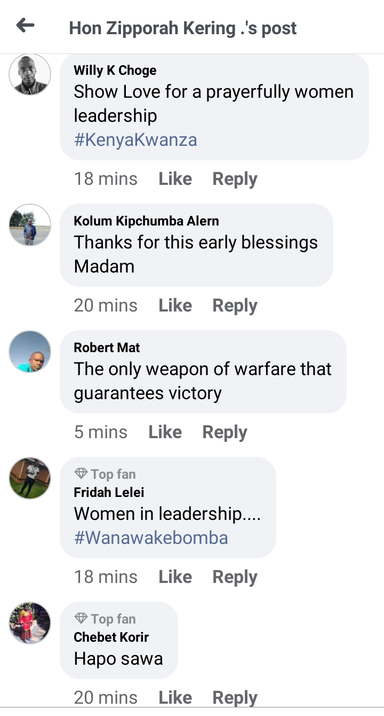Open Robert Mat's name link

107,347
